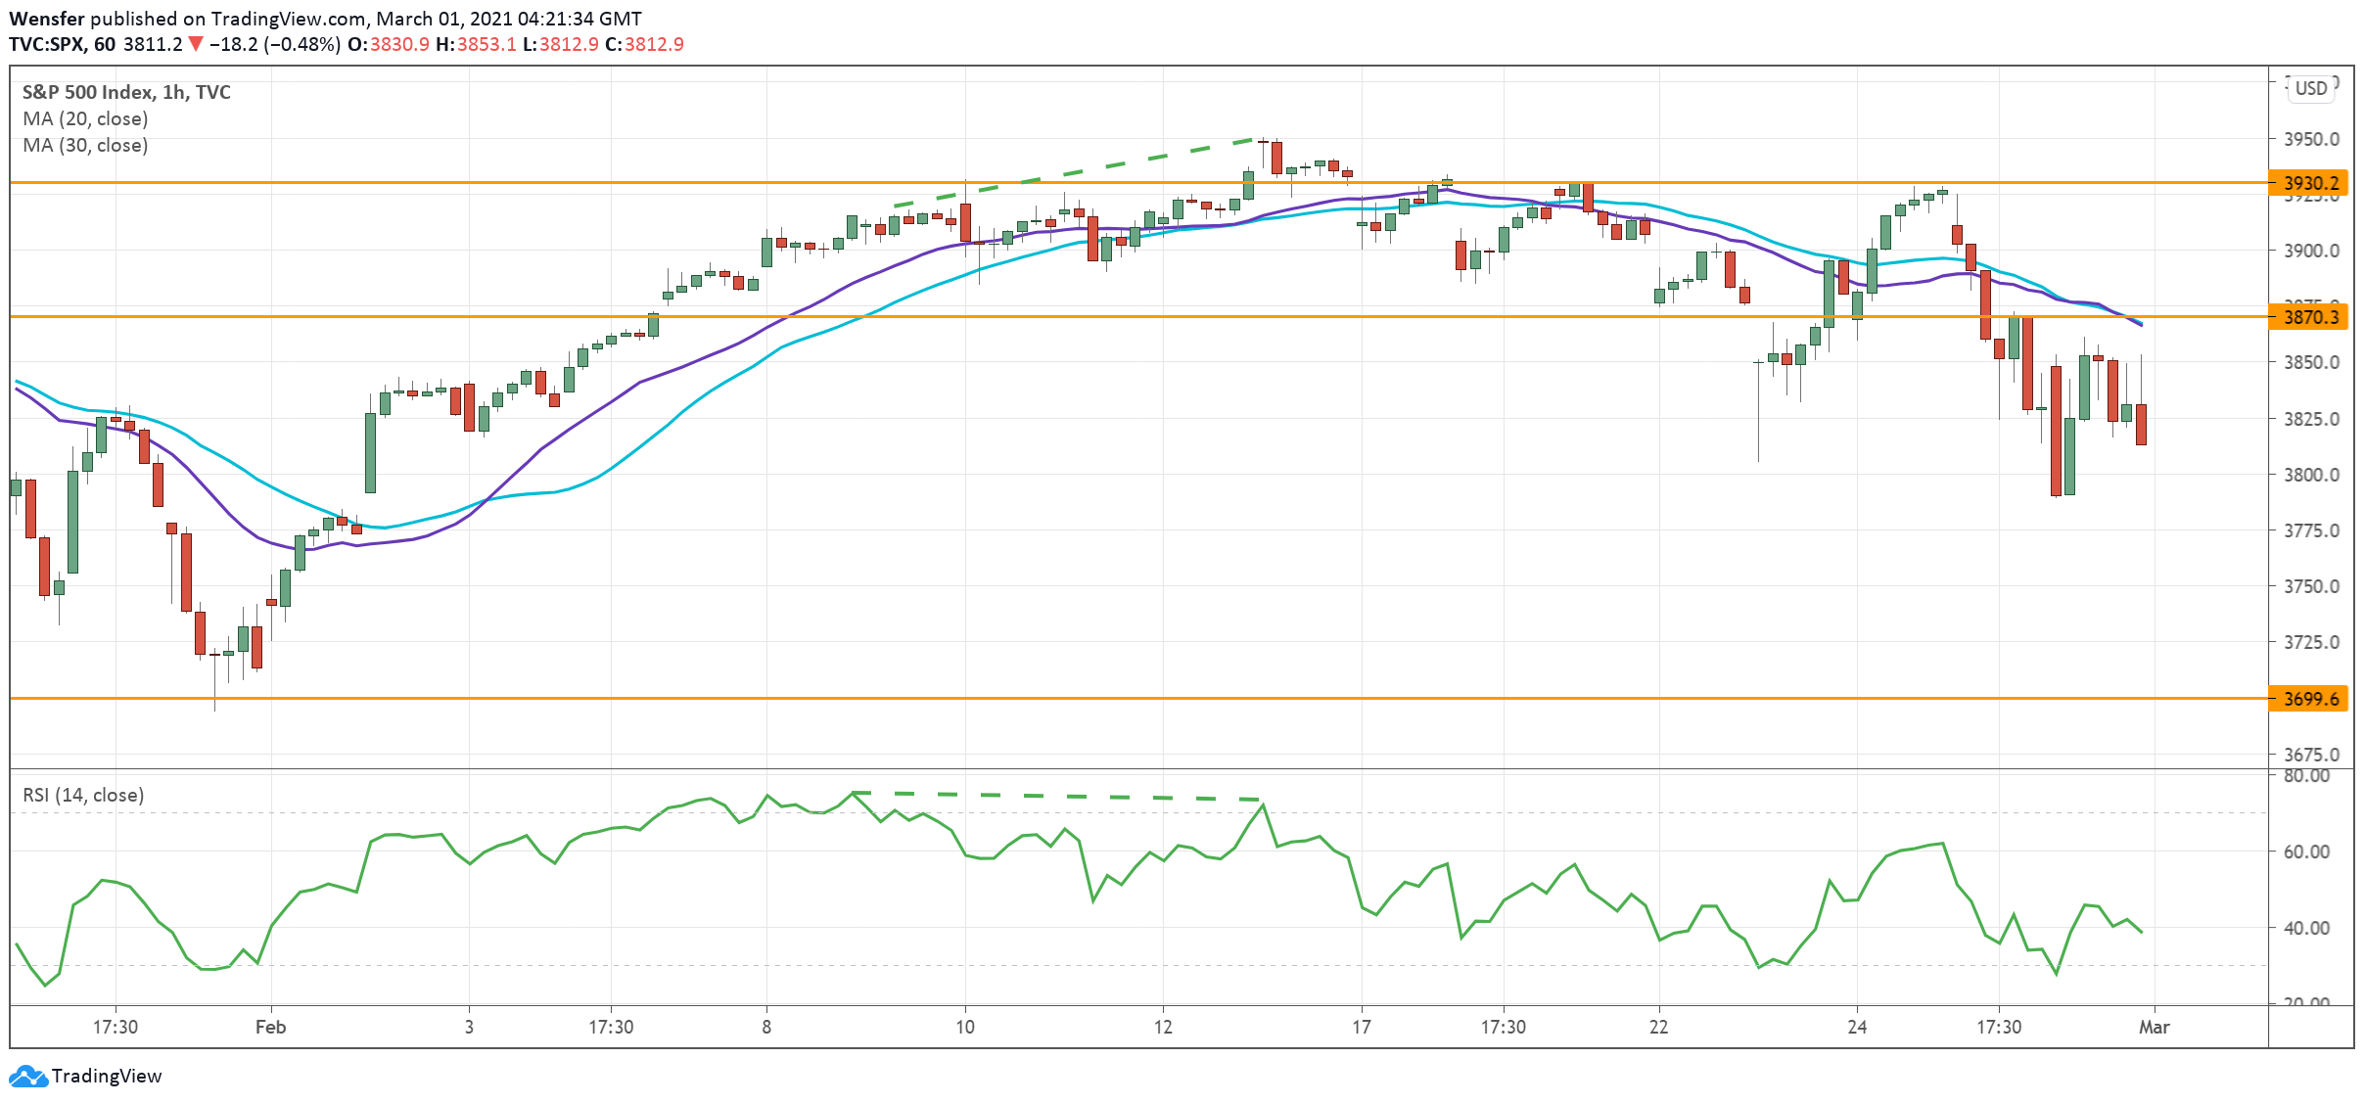Click the 3699.6 orange price label
The height and width of the screenshot is (1104, 2364).
(x=2308, y=699)
